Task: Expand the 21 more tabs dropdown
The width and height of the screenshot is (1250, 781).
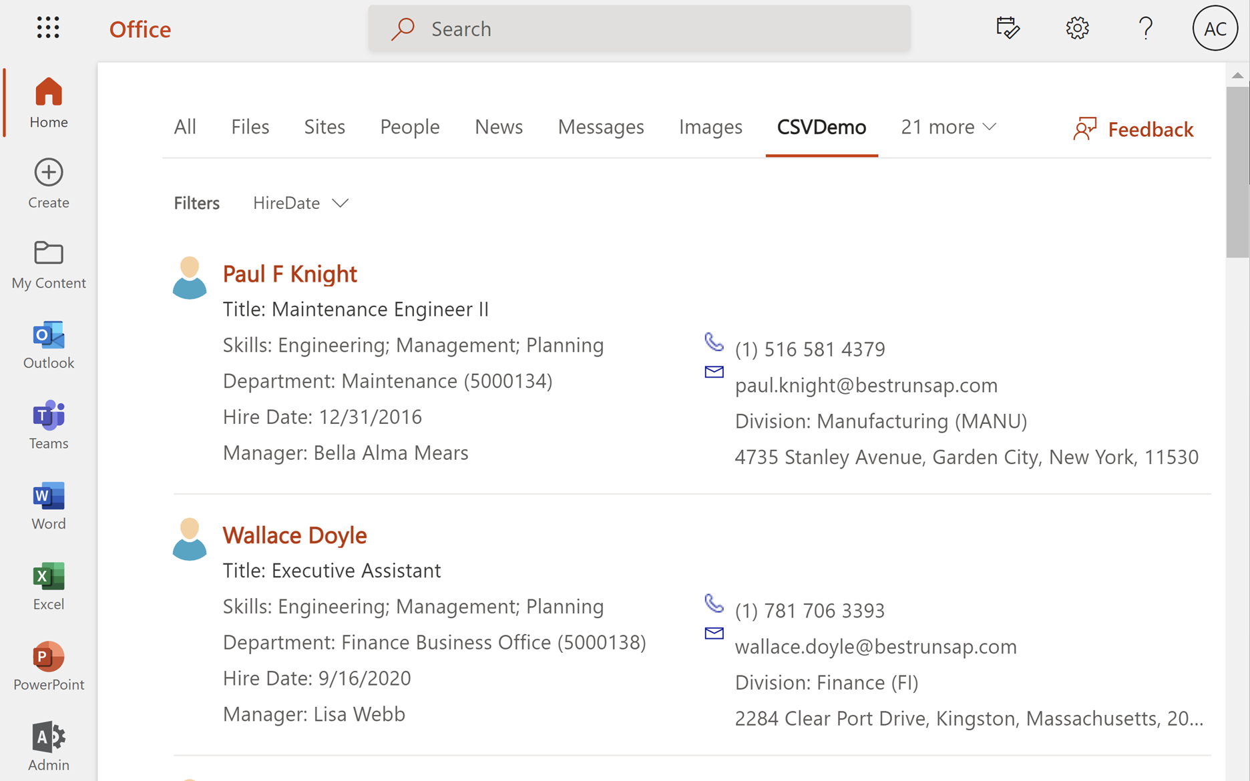Action: (x=948, y=127)
